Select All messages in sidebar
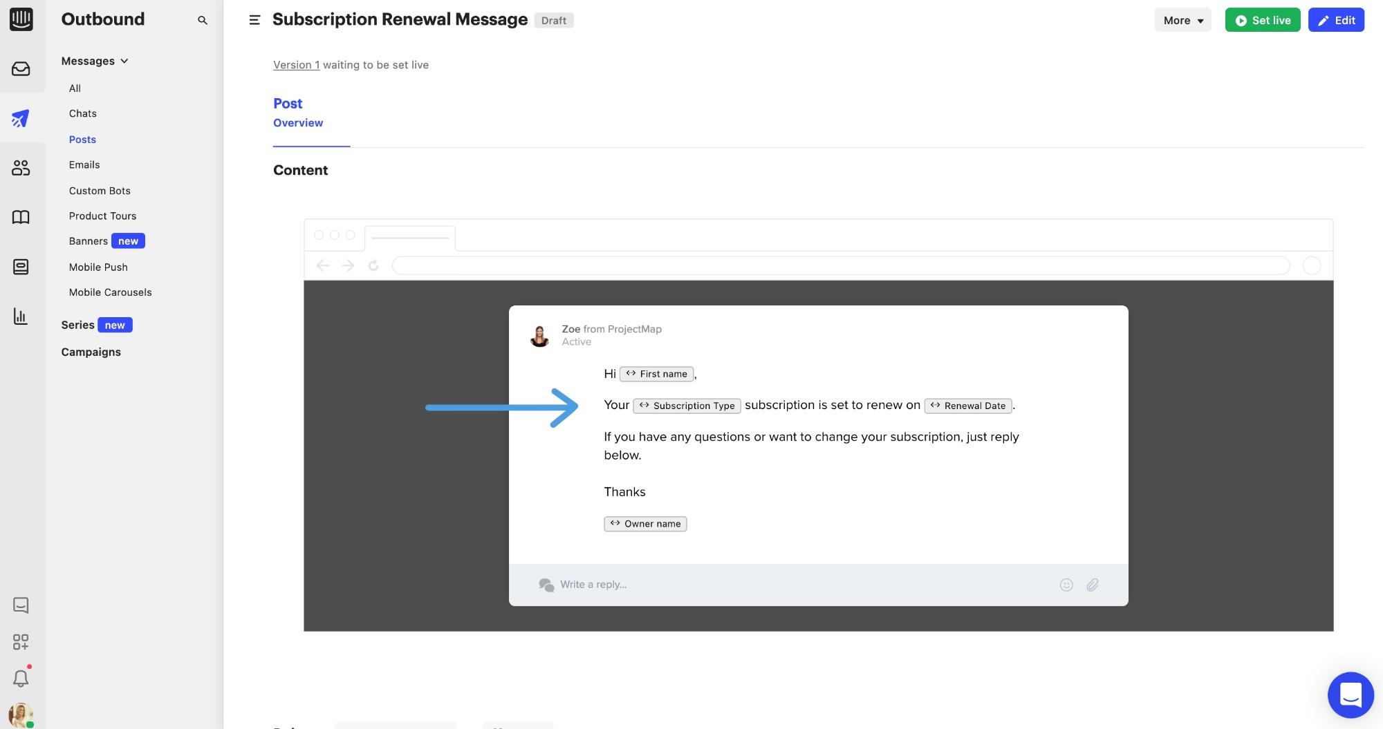The image size is (1383, 729). pyautogui.click(x=75, y=88)
